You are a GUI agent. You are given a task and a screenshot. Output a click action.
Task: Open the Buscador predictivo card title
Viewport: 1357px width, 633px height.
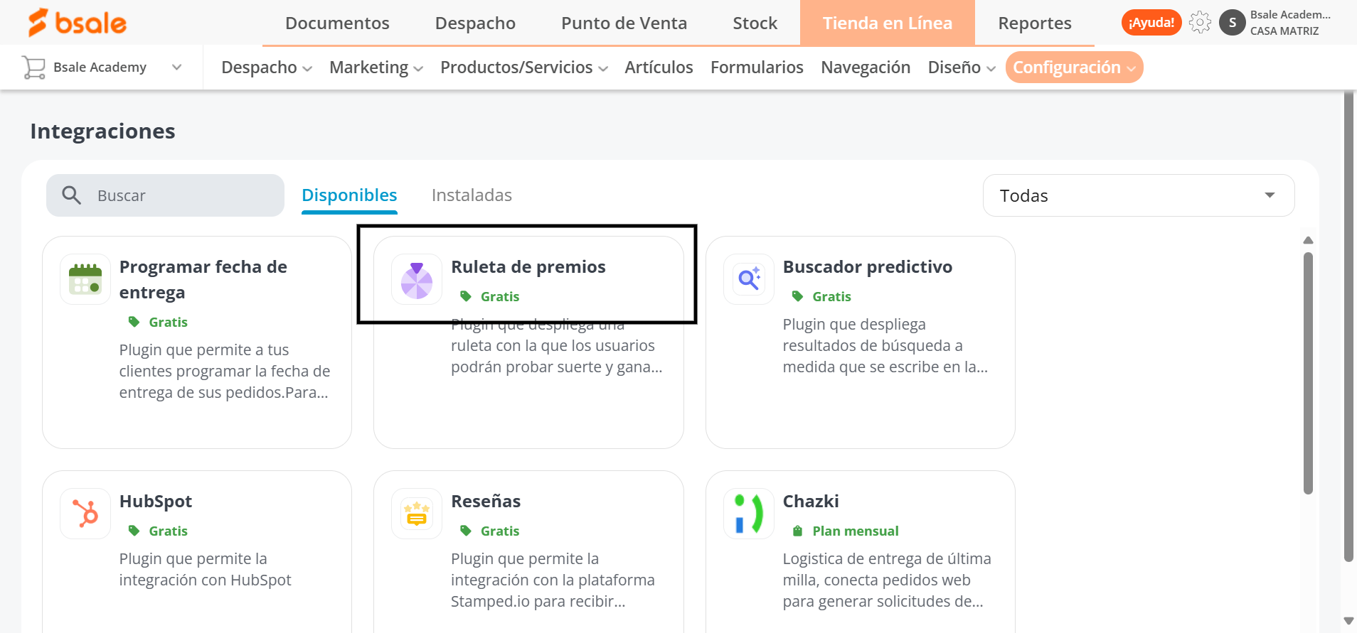click(868, 267)
